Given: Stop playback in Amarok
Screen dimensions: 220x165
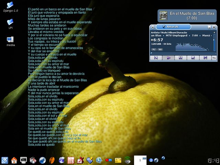Looking at the screenshot, I should 193,58.
